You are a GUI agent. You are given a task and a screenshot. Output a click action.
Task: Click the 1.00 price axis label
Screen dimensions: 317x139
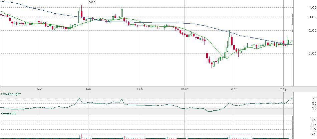(313, 54)
